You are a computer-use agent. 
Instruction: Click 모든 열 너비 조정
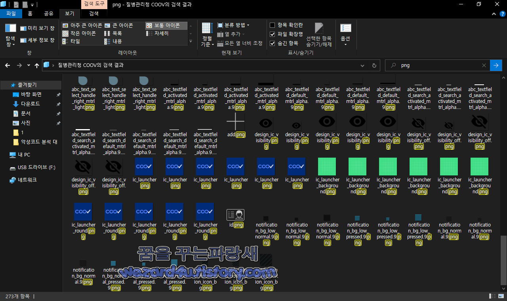(240, 43)
